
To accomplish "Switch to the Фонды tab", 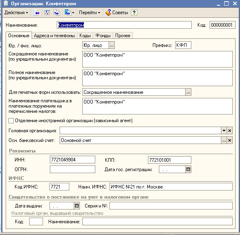I will [x=103, y=36].
